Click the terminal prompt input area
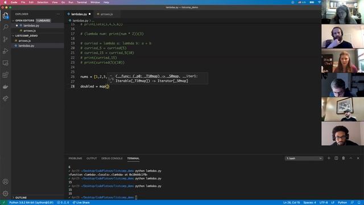 pyautogui.click(x=136, y=198)
